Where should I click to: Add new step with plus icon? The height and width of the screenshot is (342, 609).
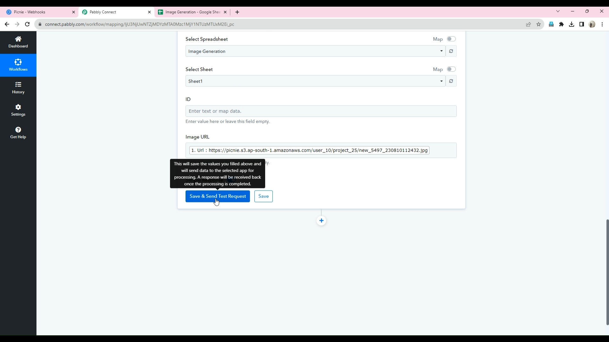321,221
